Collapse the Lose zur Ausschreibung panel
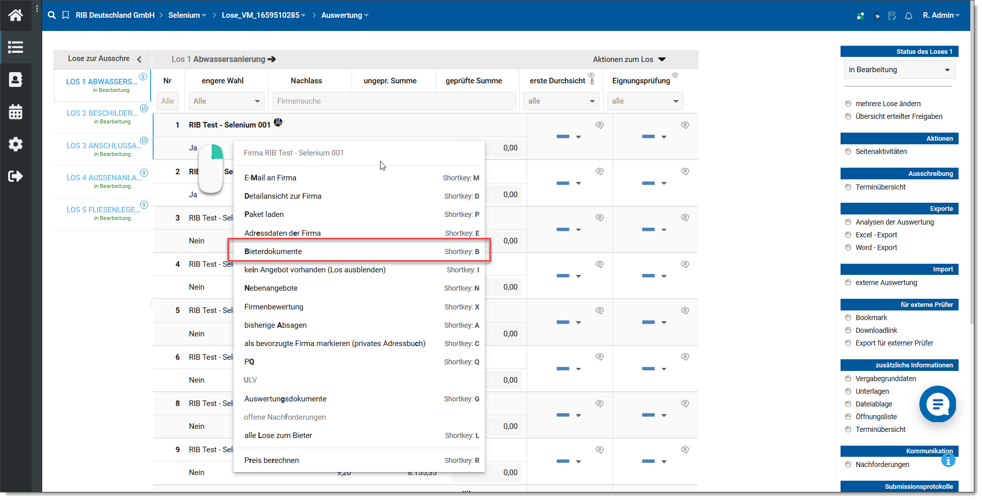The width and height of the screenshot is (982, 500). coord(139,59)
